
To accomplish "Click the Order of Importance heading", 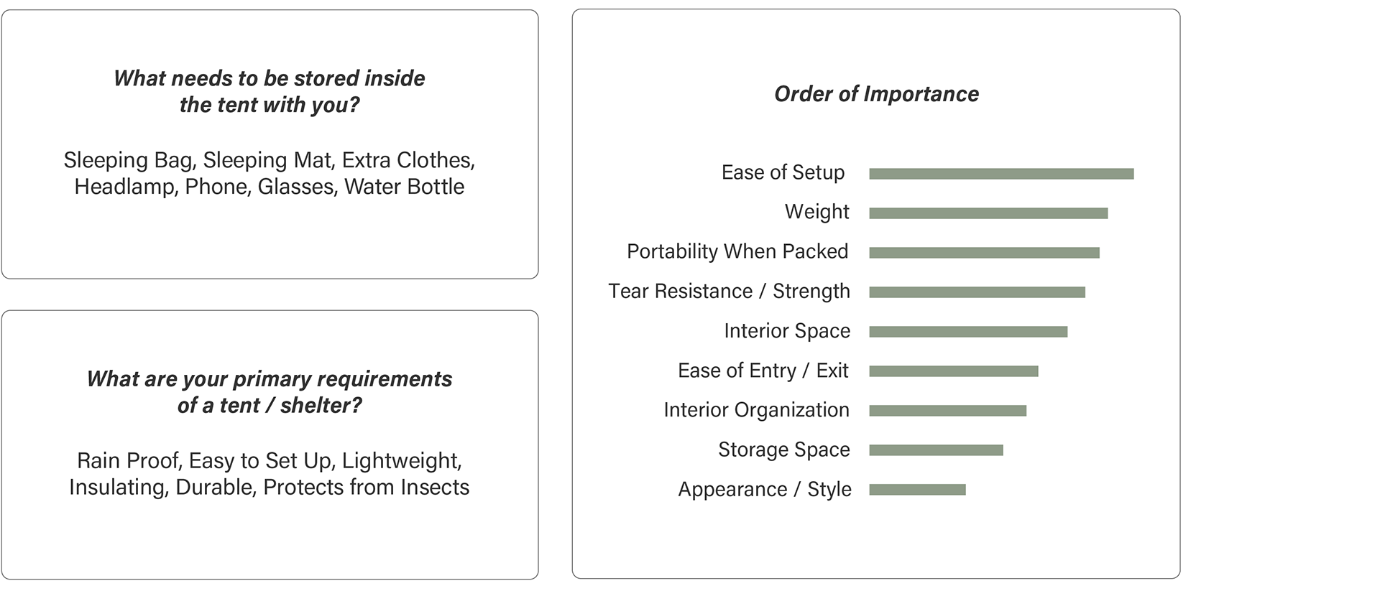I will [876, 94].
